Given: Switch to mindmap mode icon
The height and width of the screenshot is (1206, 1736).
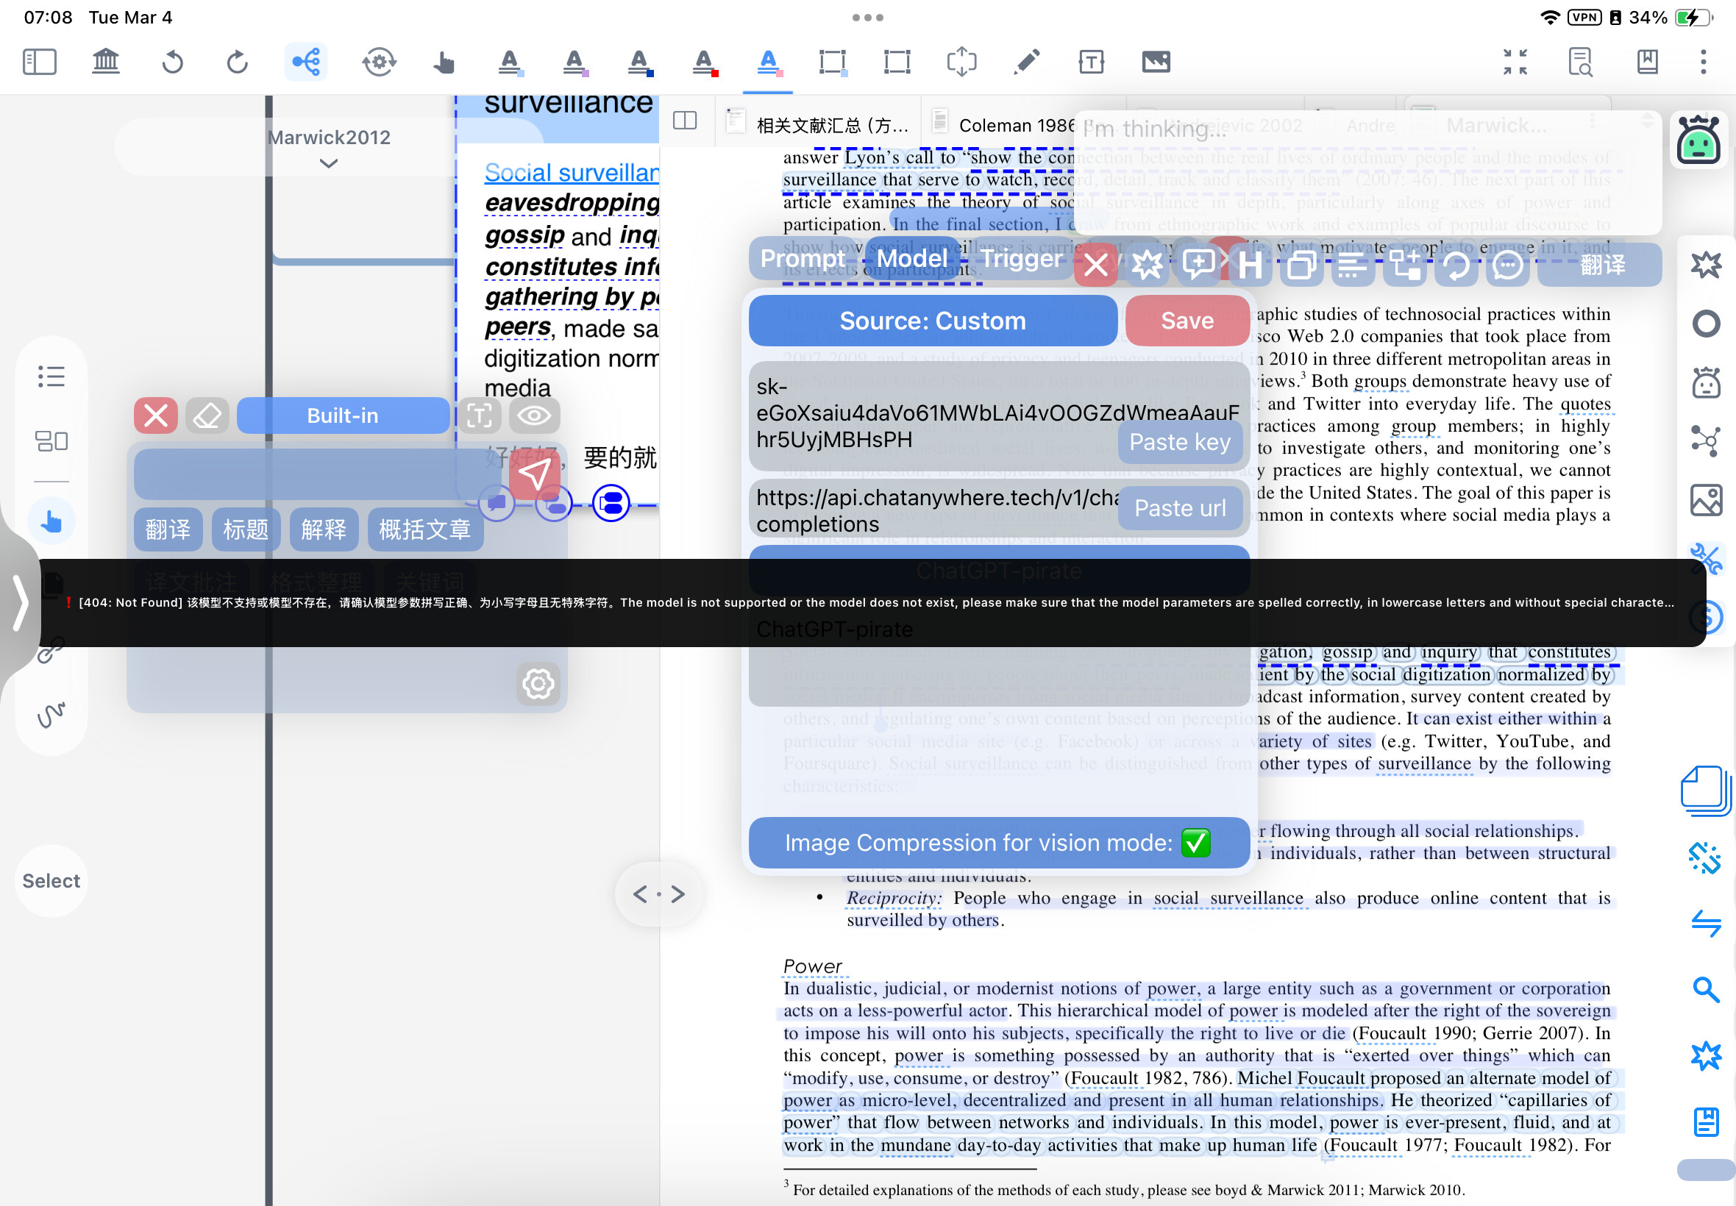Looking at the screenshot, I should coord(306,61).
